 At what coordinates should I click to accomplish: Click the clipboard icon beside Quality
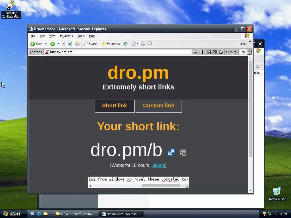click(221, 52)
